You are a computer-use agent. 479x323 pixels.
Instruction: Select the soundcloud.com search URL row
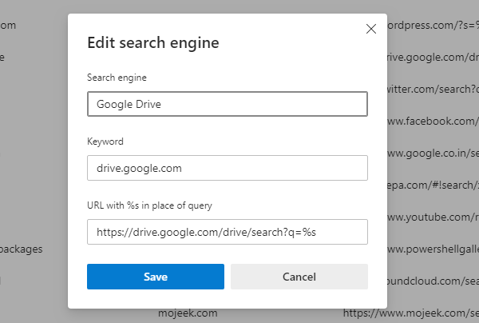pos(433,281)
